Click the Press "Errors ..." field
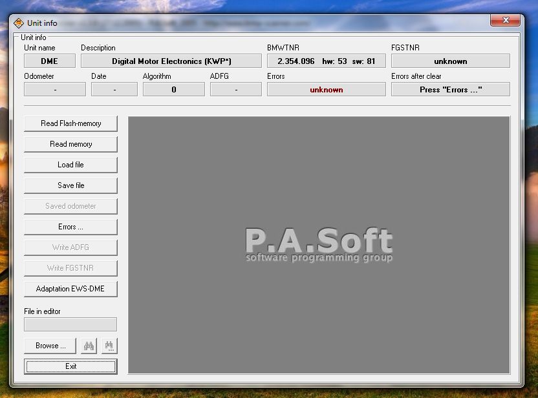 coord(451,89)
